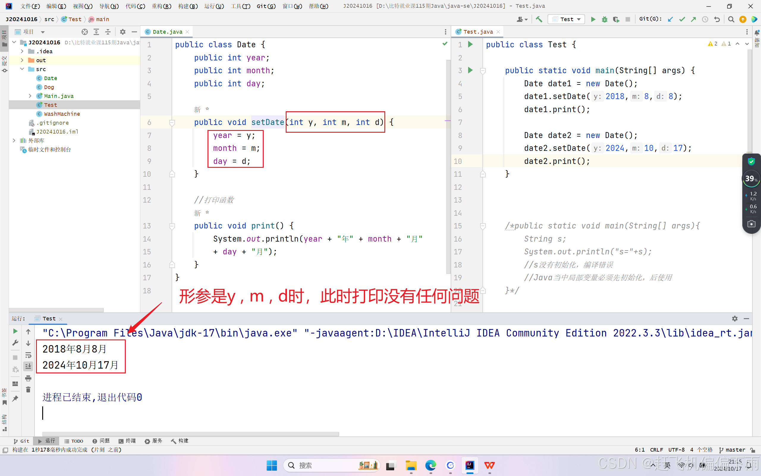Click Git update project arrow icon
This screenshot has height=476, width=761.
pyautogui.click(x=670, y=20)
